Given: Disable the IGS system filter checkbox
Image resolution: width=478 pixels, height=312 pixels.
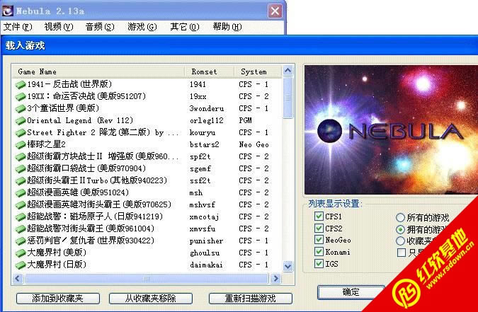Looking at the screenshot, I should click(318, 264).
